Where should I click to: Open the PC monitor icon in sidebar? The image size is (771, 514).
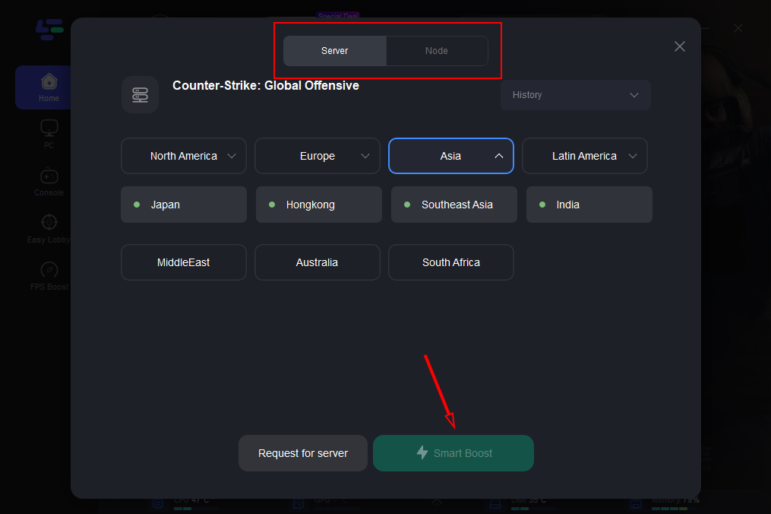(x=49, y=128)
